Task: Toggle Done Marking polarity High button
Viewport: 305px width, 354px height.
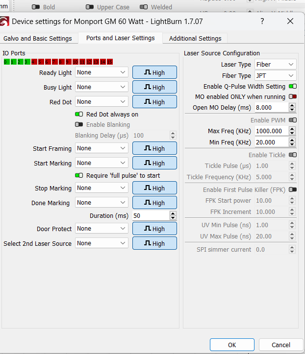Action: point(154,203)
